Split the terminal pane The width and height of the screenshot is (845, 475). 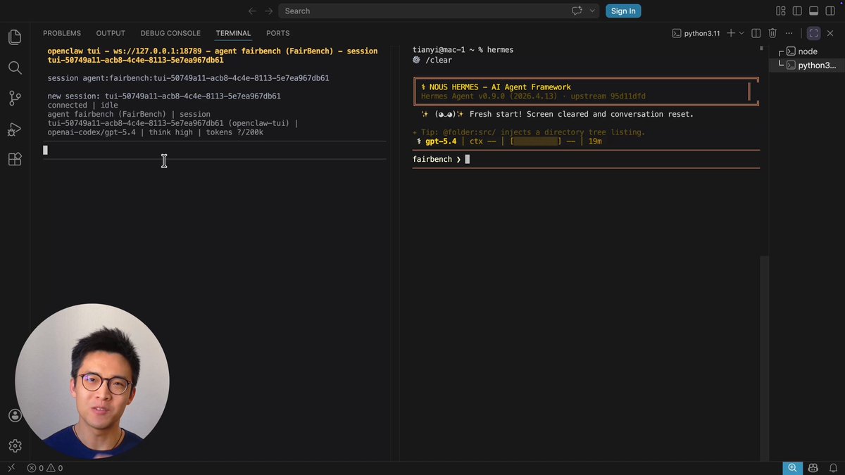pyautogui.click(x=756, y=33)
